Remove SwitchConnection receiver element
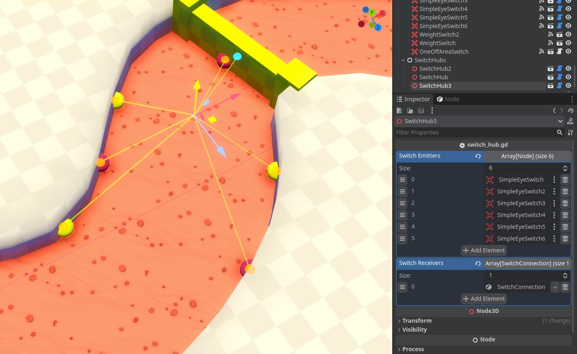Screen dimensions: 577x354 (x=565, y=287)
